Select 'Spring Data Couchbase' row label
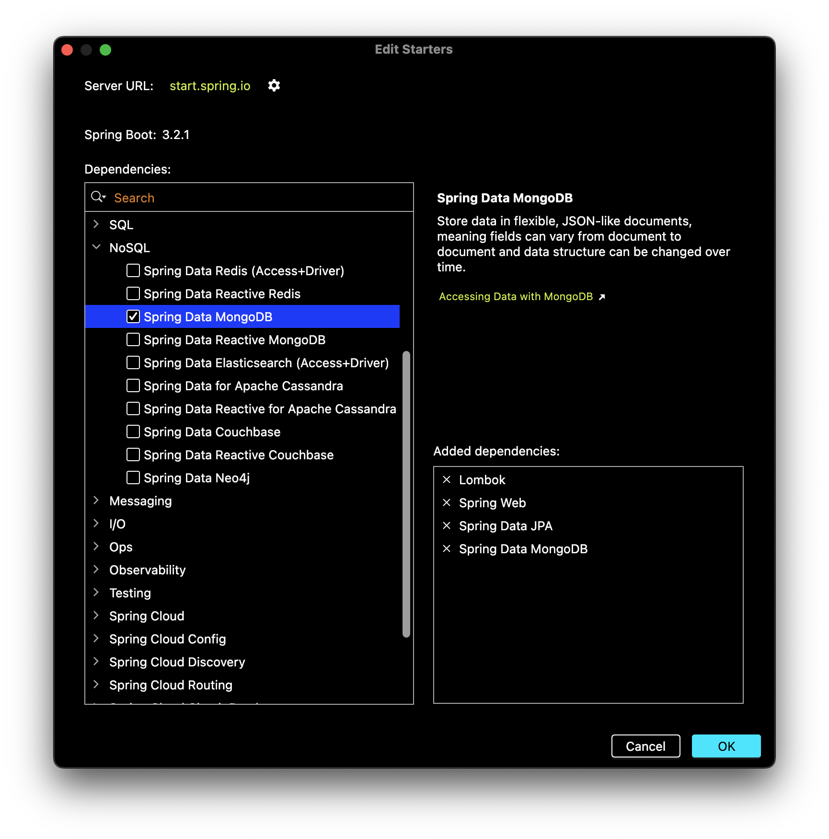829x839 pixels. click(212, 432)
